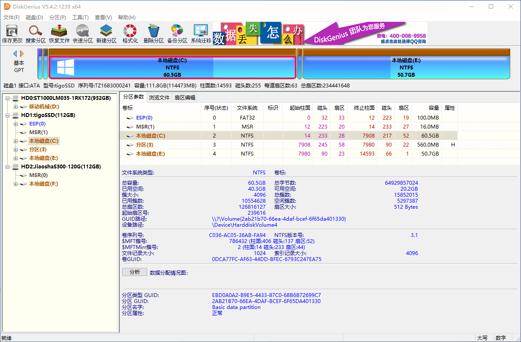Switch to the 扇区编辑 tab

[185, 97]
